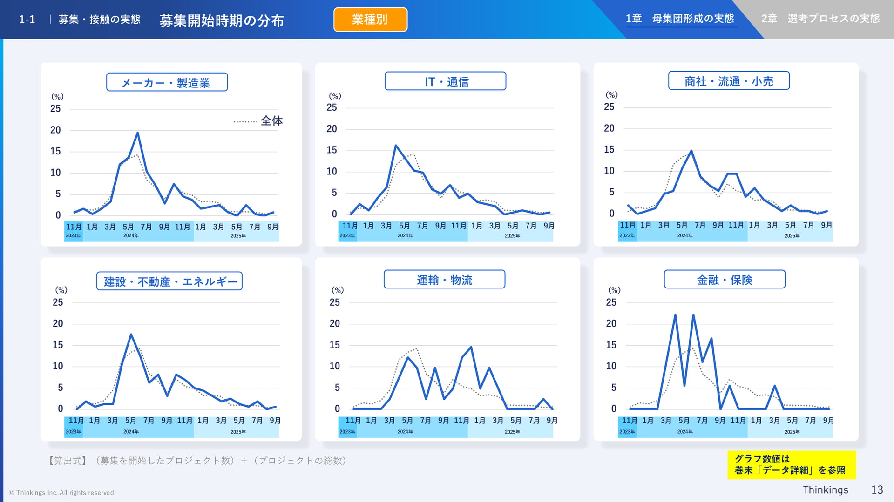Click the Thinkings logo text
894x502 pixels.
(826, 490)
